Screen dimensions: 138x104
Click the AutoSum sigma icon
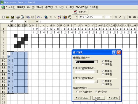point(51,17)
